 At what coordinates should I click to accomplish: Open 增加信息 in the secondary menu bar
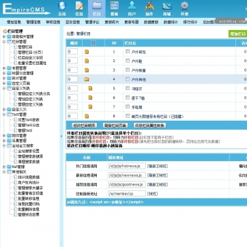14,22
